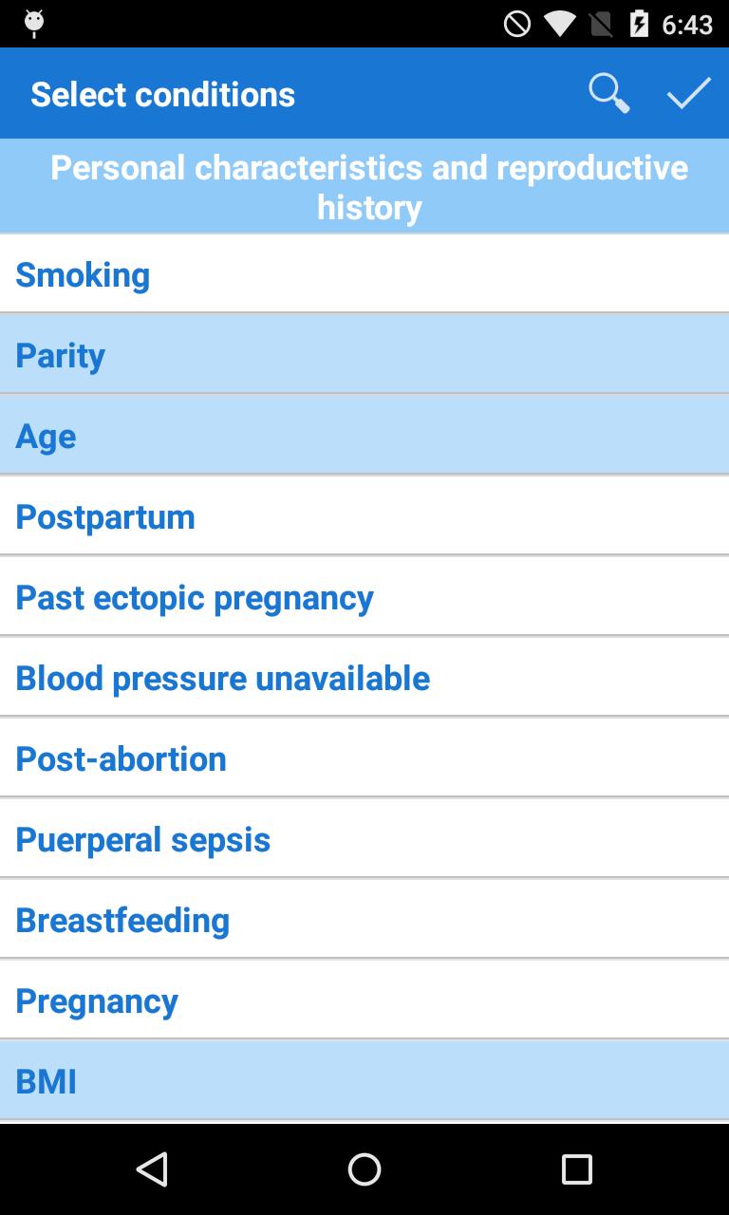The width and height of the screenshot is (729, 1215).
Task: Select the Smoking condition
Action: [364, 274]
